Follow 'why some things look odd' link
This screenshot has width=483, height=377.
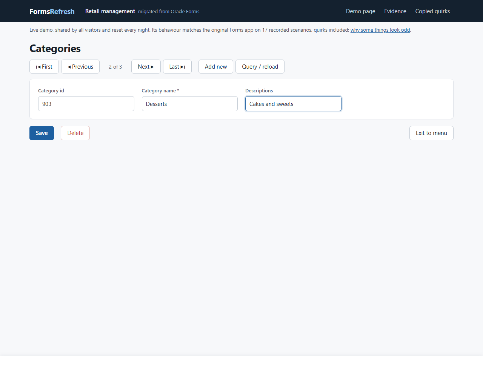[380, 30]
